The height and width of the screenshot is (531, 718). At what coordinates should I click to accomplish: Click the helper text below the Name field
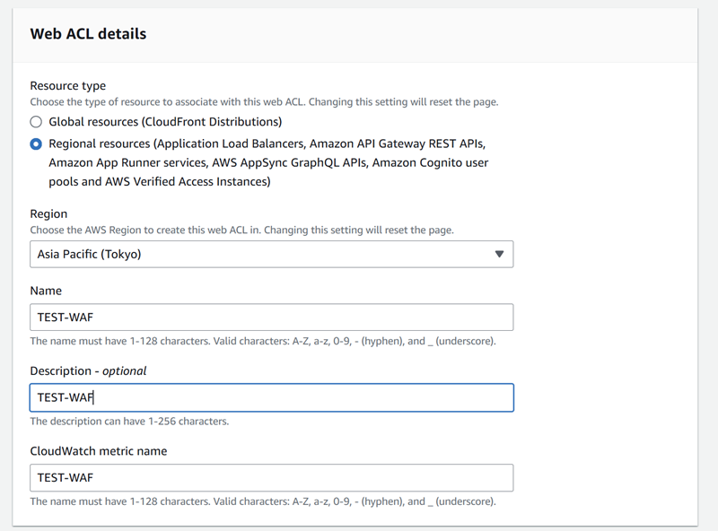coord(263,341)
